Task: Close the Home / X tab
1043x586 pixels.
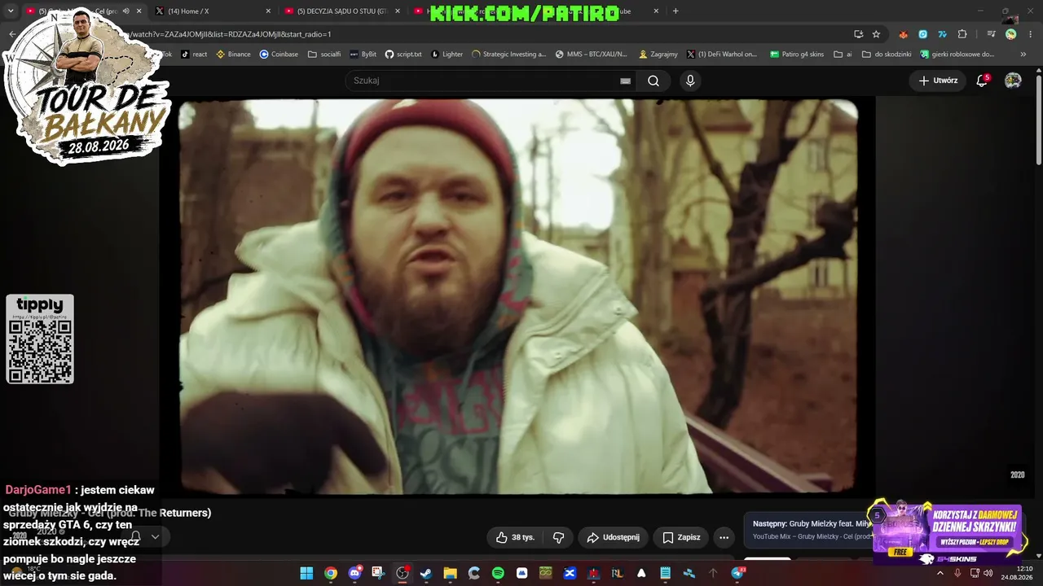Action: 268,11
